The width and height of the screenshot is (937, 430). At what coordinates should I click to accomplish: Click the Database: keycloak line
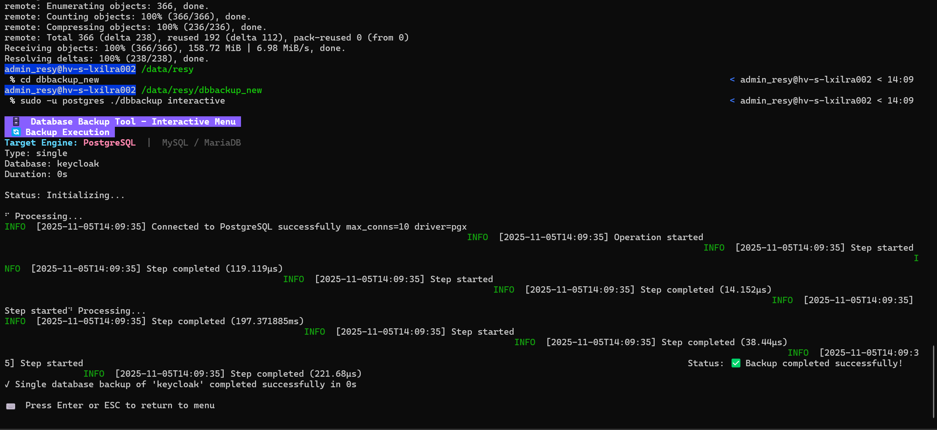(x=52, y=164)
